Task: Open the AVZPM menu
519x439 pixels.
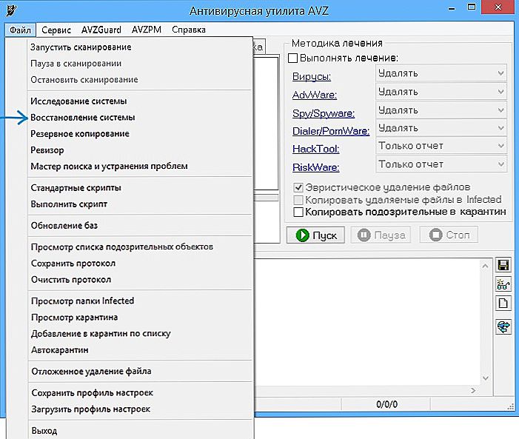Action: (x=147, y=30)
